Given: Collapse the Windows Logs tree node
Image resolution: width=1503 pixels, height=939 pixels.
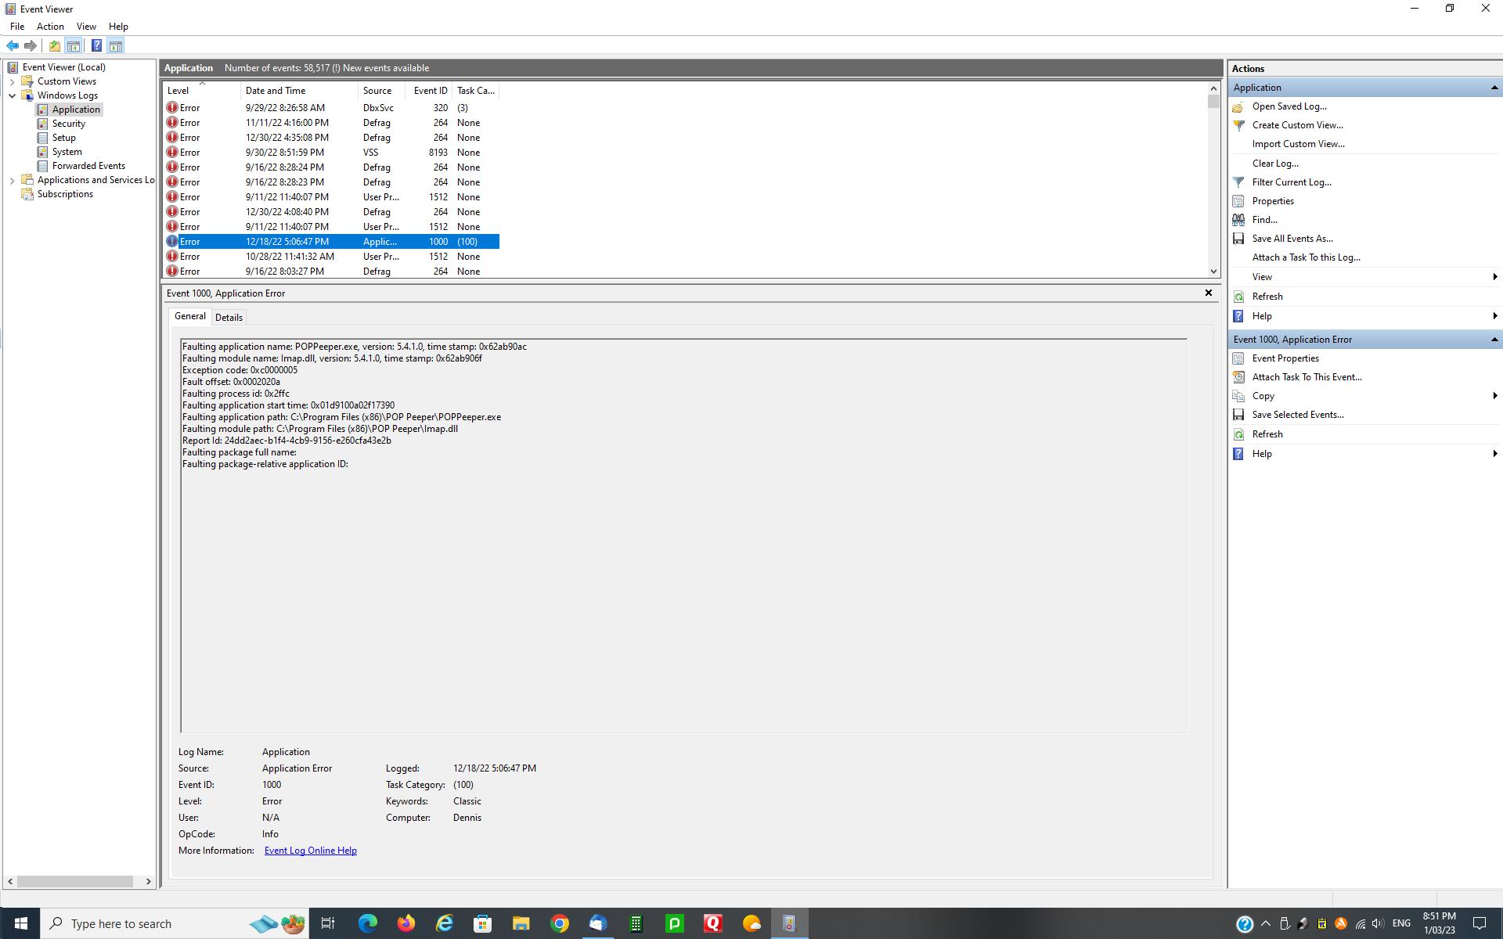Looking at the screenshot, I should click(x=13, y=95).
